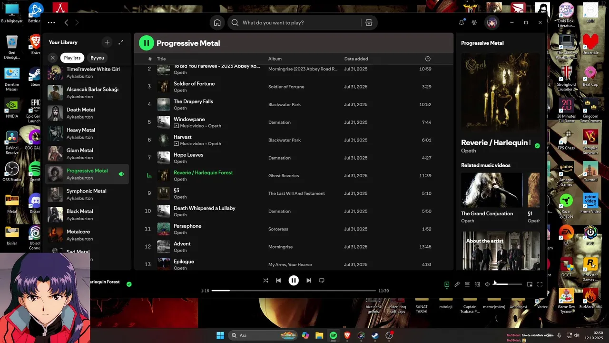Click saved checkmark in Now Playing panel

[x=537, y=146]
